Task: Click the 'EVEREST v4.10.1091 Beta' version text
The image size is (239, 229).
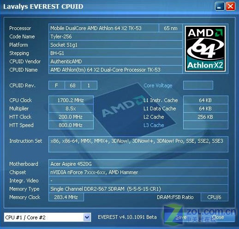Action: coord(127,217)
